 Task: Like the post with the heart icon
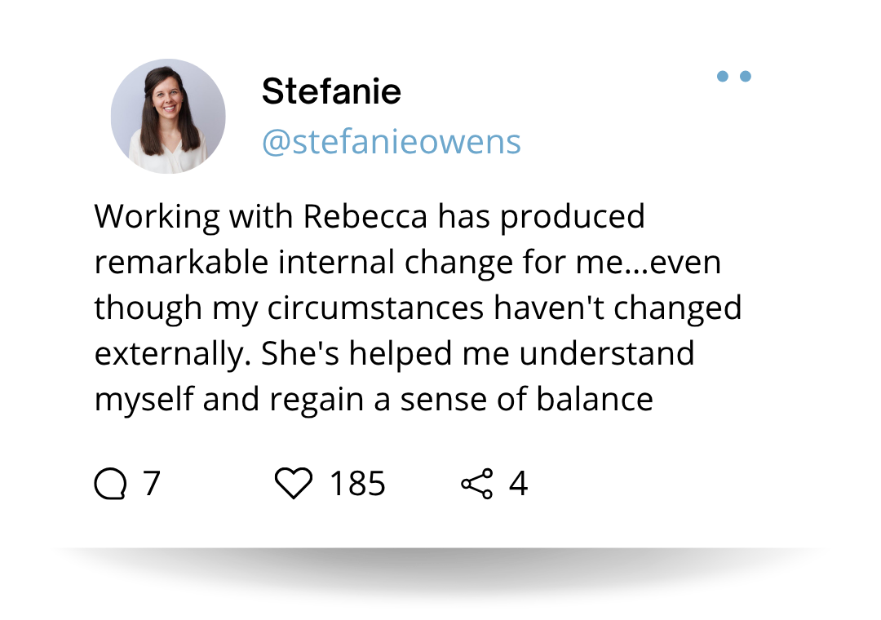click(x=293, y=485)
